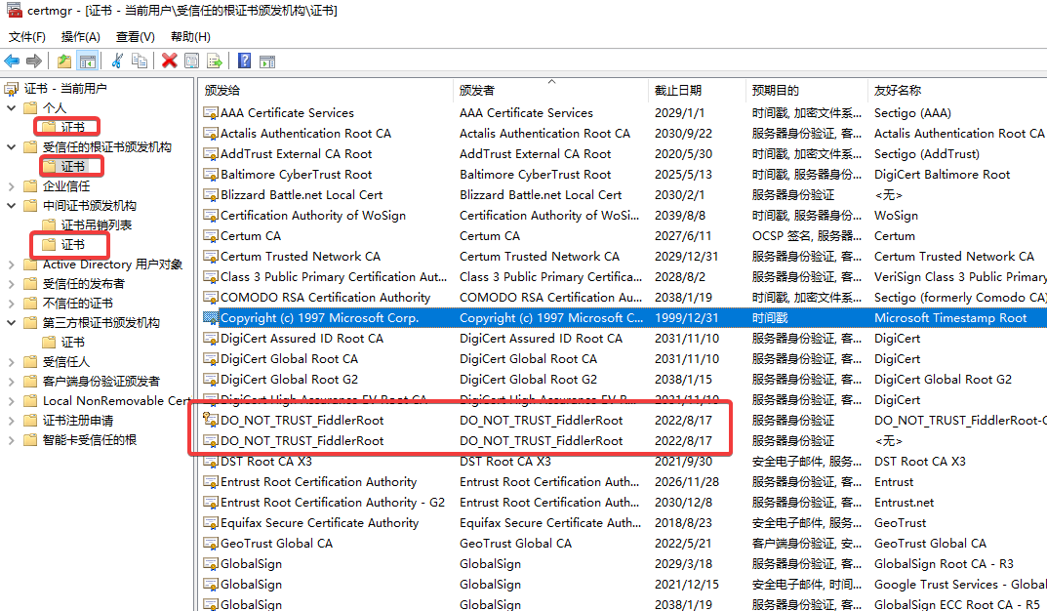This screenshot has height=611, width=1047.
Task: Expand the 受信任的发布者 tree node
Action: point(12,284)
